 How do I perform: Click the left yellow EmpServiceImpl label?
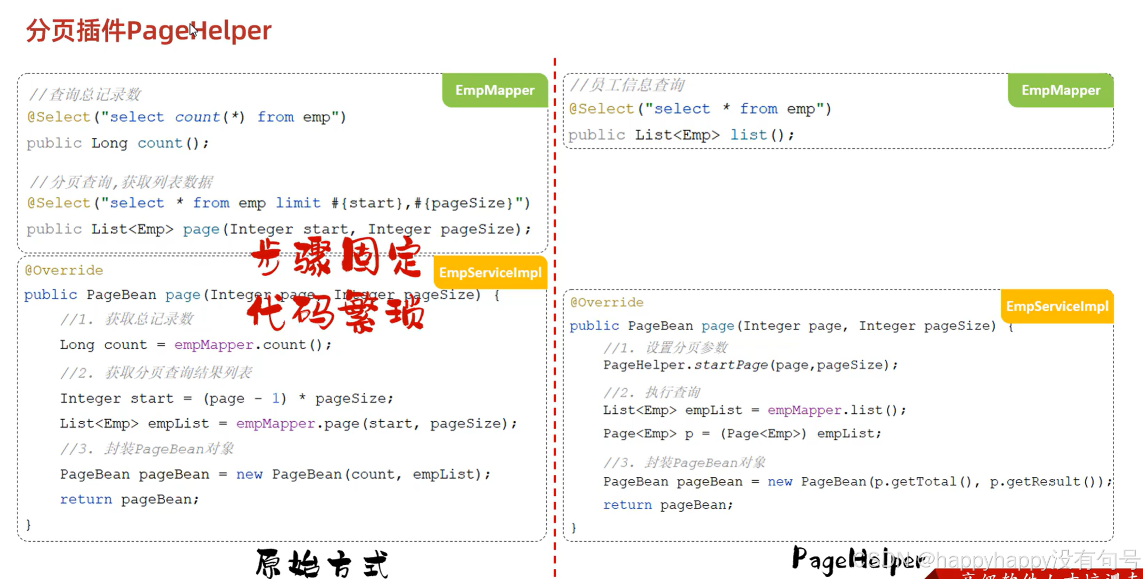pos(490,272)
